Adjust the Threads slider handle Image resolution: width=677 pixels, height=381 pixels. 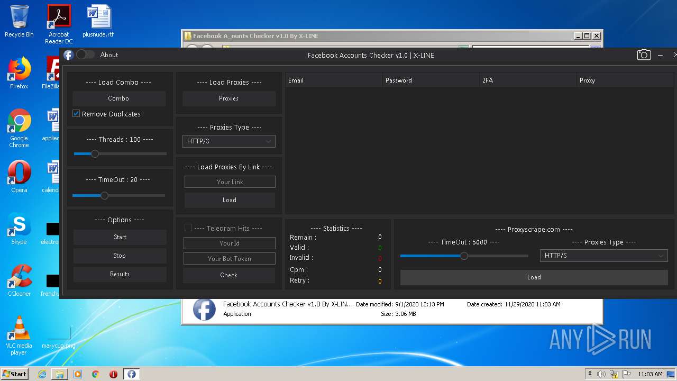click(95, 153)
